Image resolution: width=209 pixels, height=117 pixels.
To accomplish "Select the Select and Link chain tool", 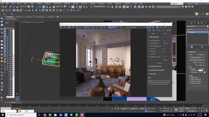I will [10, 7].
